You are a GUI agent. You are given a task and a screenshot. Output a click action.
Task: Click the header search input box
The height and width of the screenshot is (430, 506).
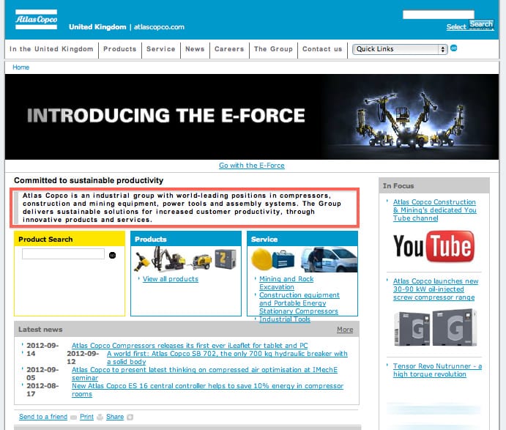click(438, 14)
